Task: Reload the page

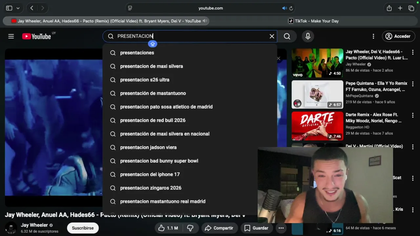Action: pyautogui.click(x=291, y=8)
